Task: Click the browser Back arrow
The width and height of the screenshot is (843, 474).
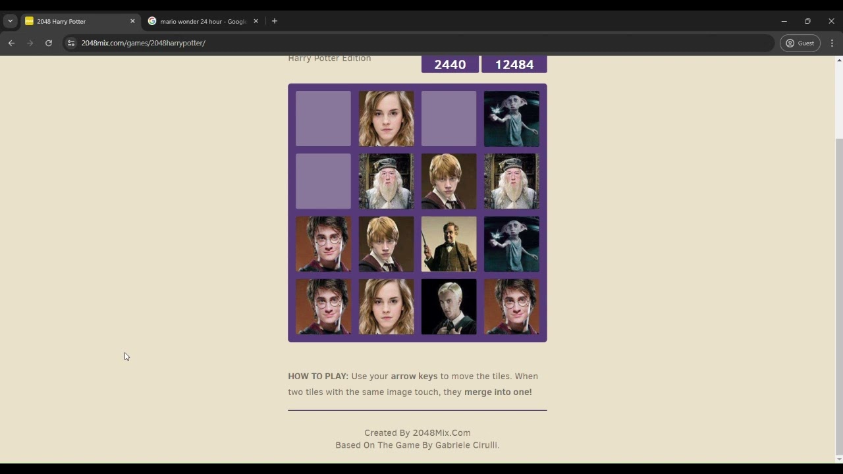Action: (11, 43)
